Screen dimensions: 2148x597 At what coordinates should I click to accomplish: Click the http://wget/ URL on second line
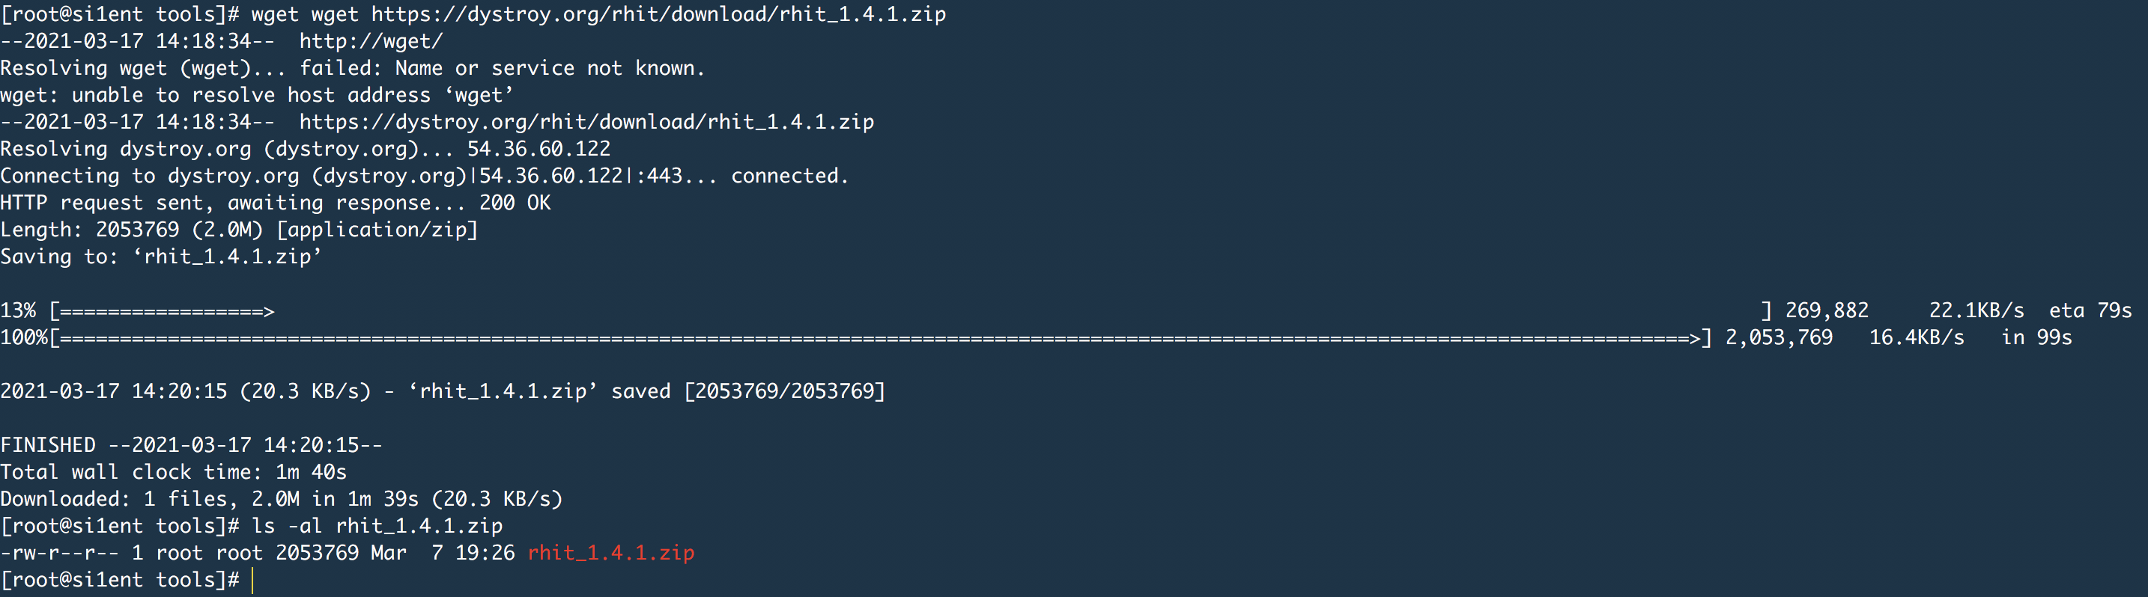click(x=371, y=41)
